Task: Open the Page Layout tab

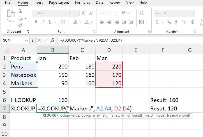Action: [59, 3]
